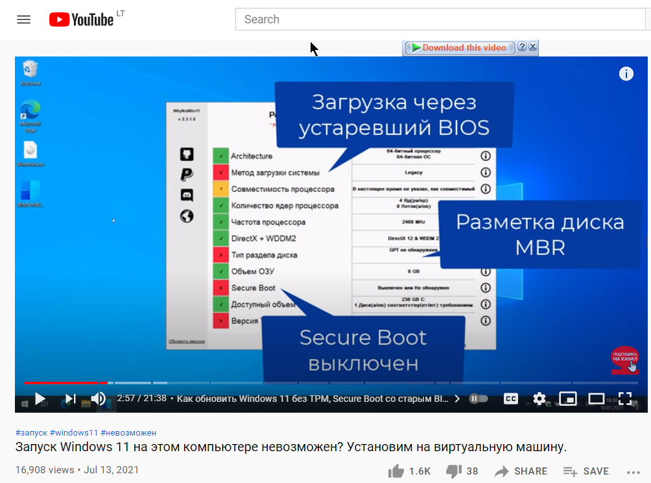Focus the YouTube Search field

click(x=441, y=19)
